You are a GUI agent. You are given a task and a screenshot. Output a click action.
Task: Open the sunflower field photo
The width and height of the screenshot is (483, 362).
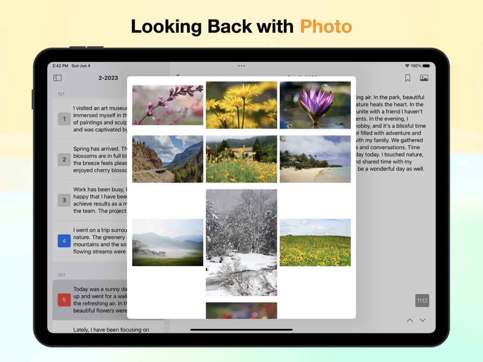click(x=315, y=242)
